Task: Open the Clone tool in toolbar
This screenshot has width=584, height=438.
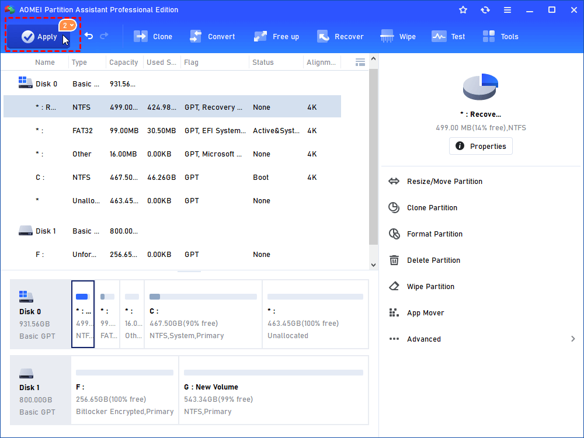Action: pos(153,37)
